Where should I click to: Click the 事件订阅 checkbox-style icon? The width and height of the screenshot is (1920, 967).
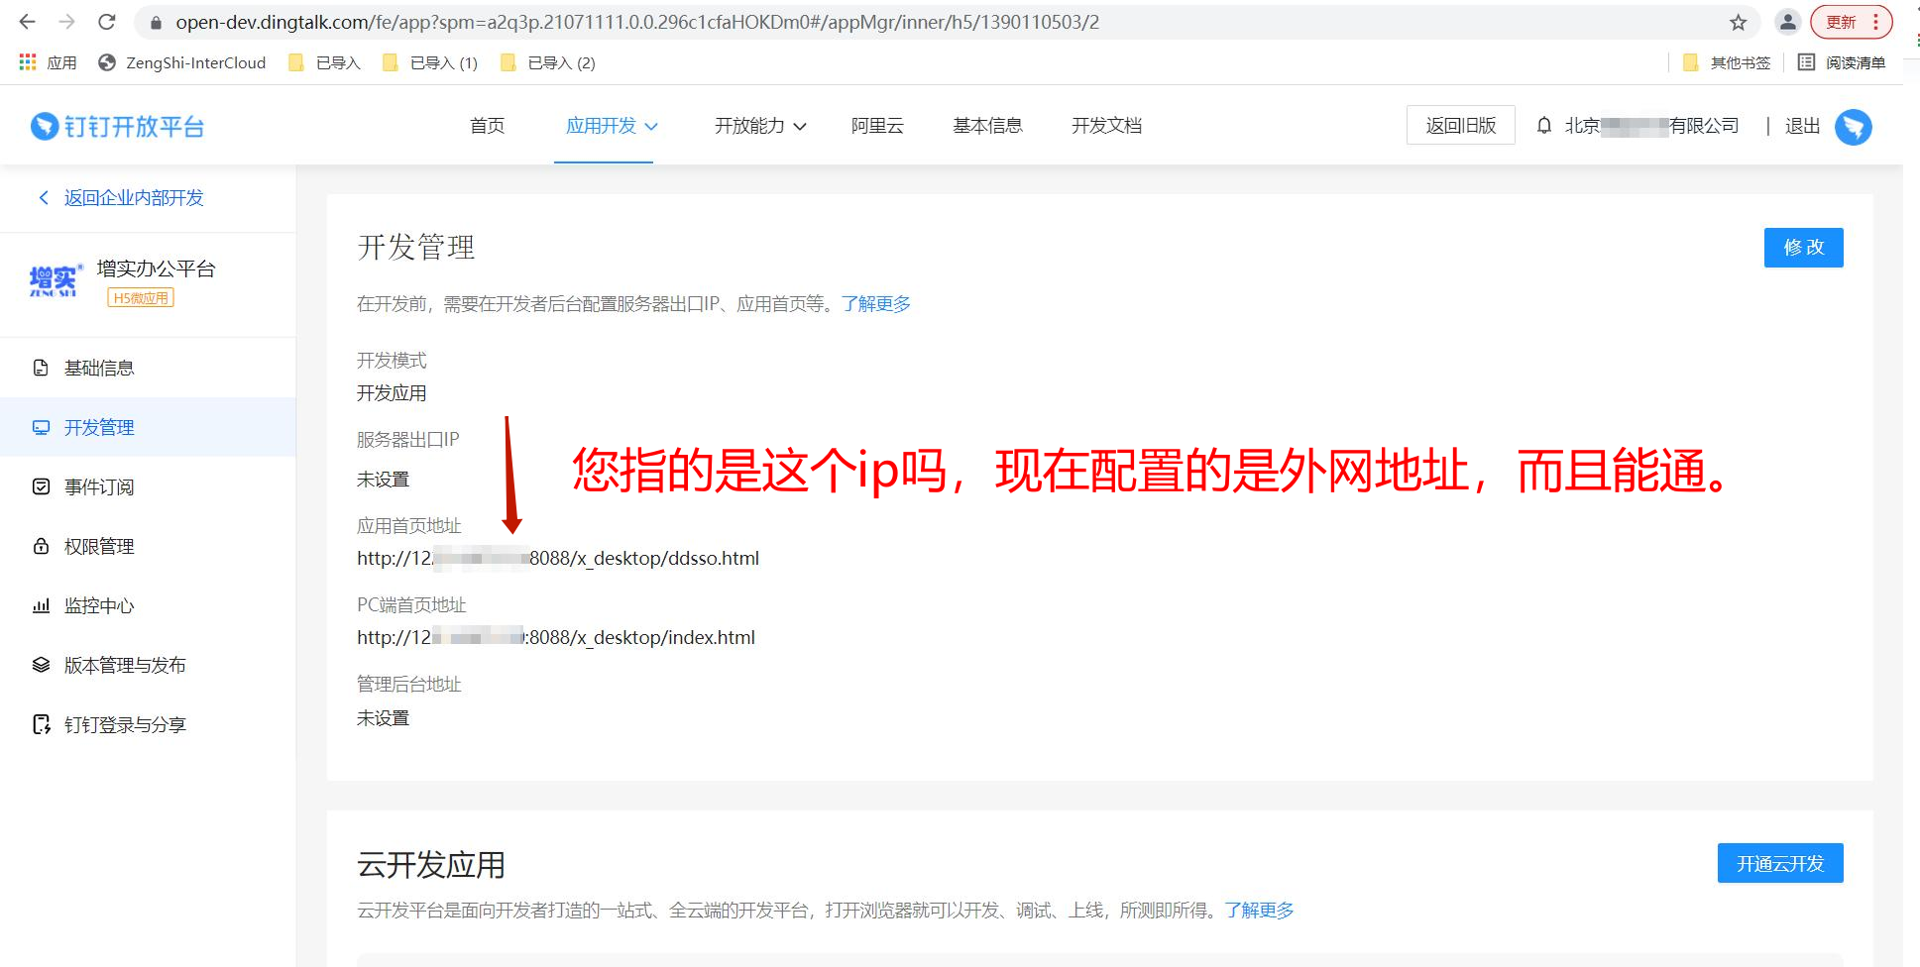41,486
